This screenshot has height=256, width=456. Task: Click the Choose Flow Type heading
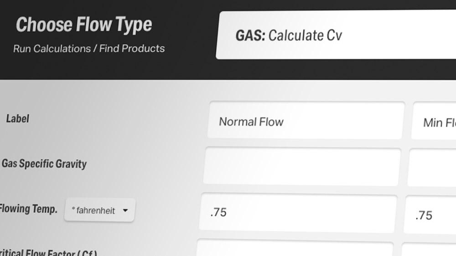coord(84,25)
